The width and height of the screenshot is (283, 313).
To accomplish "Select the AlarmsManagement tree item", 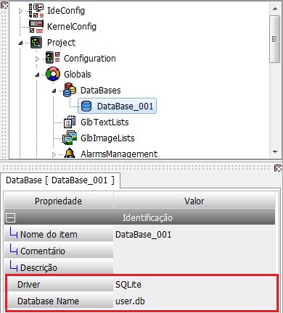I will click(x=119, y=154).
